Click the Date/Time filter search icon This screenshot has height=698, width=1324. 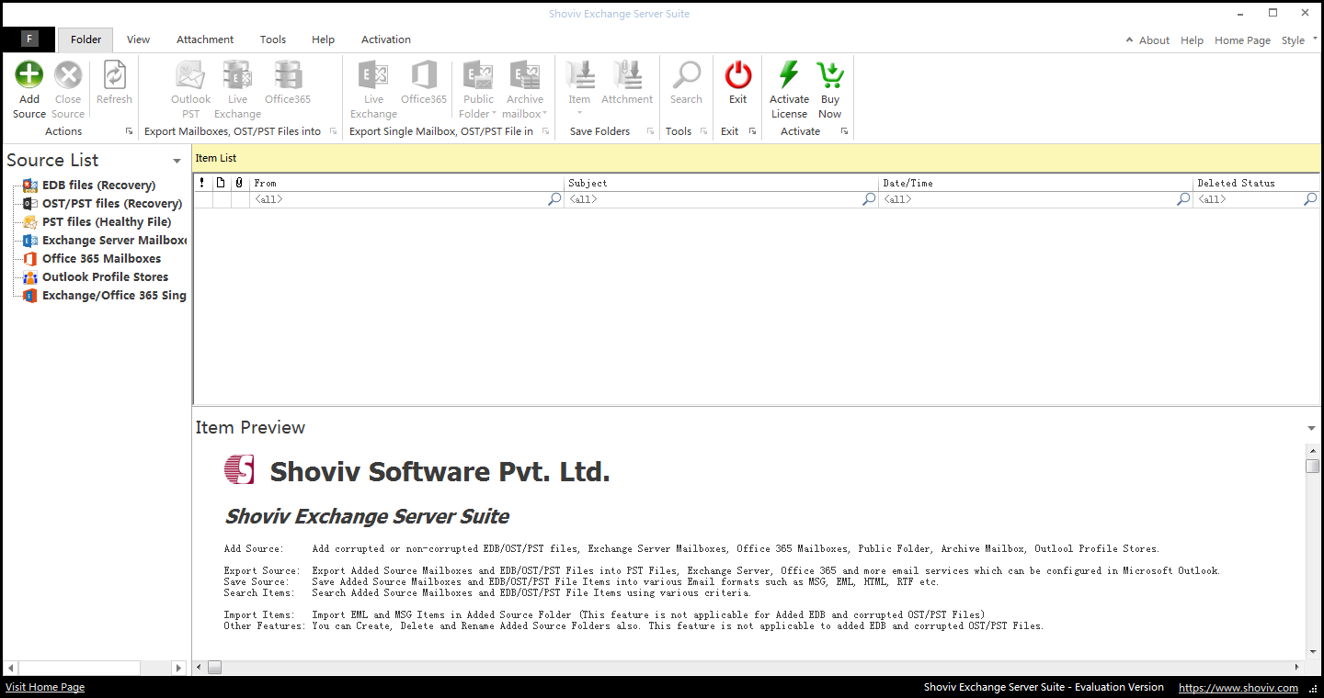[1183, 199]
